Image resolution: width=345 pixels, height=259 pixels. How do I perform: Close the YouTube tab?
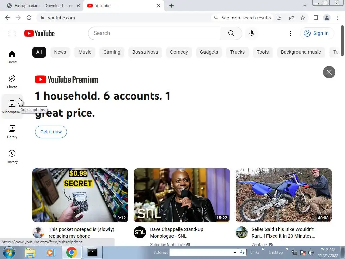(x=159, y=6)
